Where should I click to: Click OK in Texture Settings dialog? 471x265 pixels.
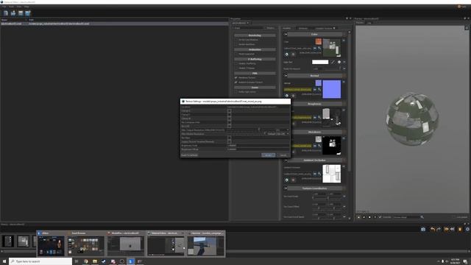268,155
